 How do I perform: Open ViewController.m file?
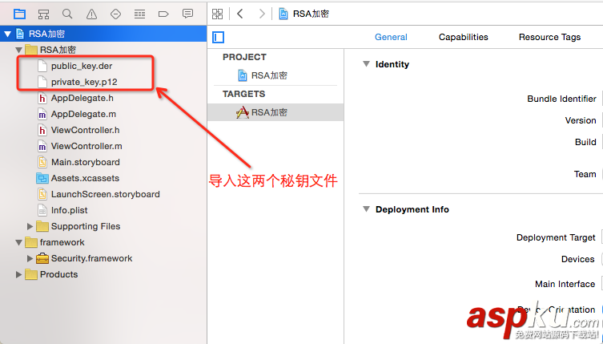86,147
